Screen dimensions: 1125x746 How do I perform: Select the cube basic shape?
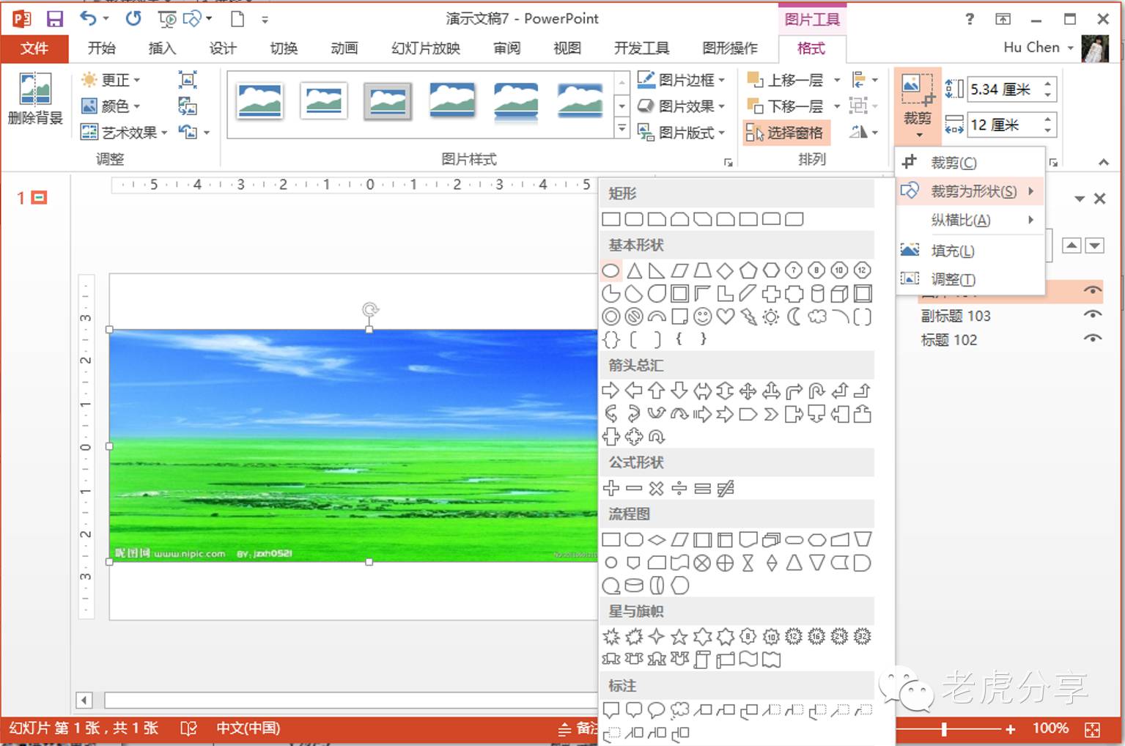click(x=840, y=294)
